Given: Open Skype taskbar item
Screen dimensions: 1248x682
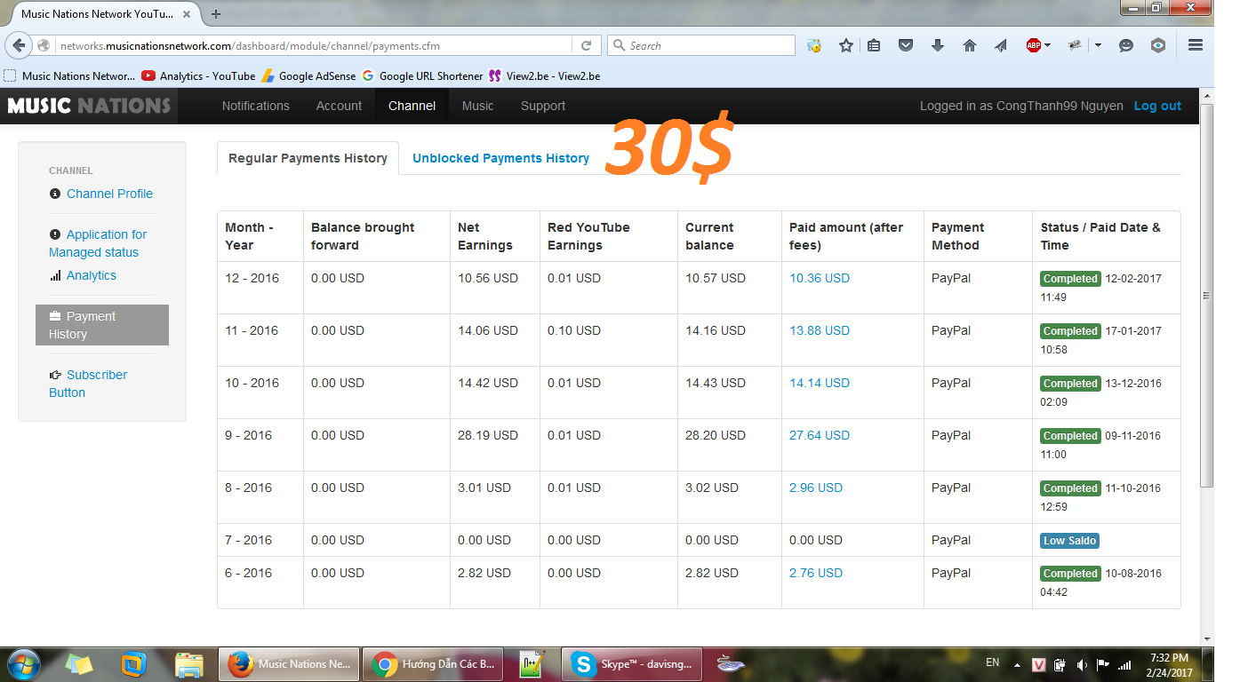Looking at the screenshot, I should [x=633, y=664].
